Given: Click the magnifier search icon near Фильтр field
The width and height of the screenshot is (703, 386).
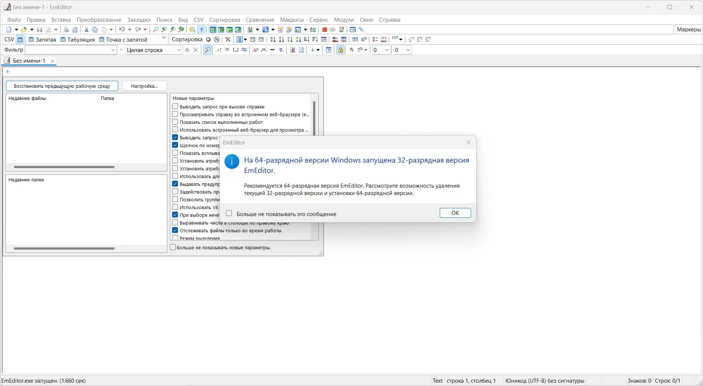Looking at the screenshot, I should click(x=207, y=50).
